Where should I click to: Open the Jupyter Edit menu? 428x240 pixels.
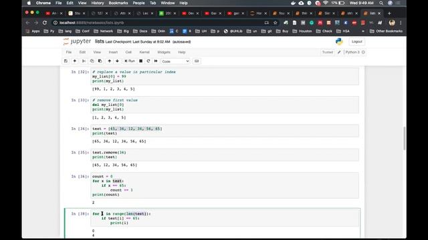pyautogui.click(x=82, y=52)
